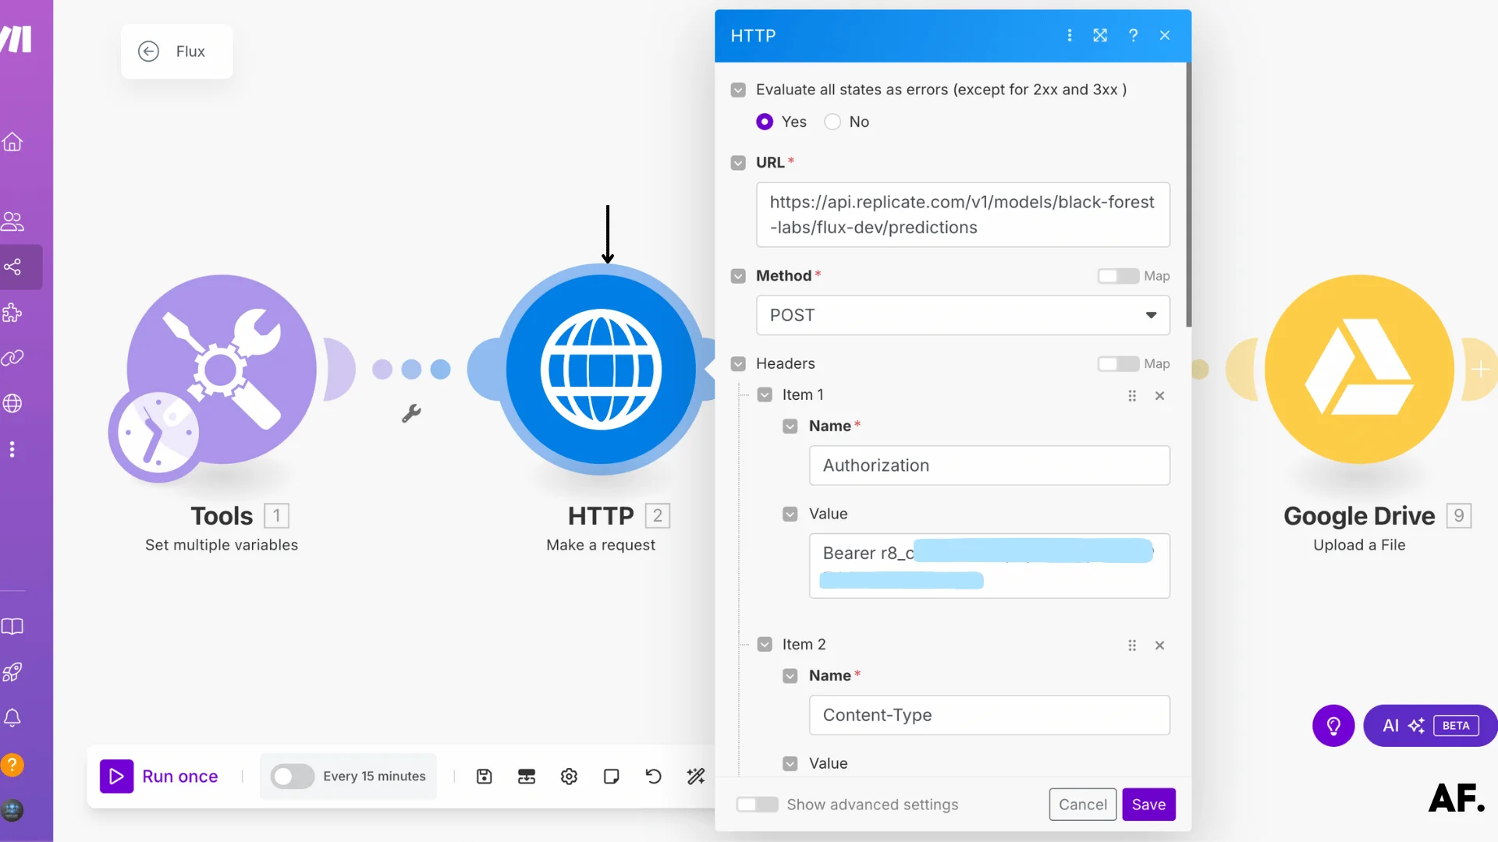Screen dimensions: 1498x842
Task: Click the Save button
Action: point(1148,805)
